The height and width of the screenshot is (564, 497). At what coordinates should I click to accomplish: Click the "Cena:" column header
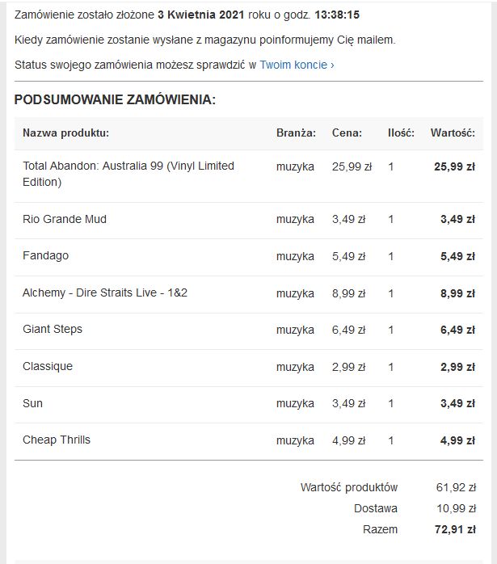coord(347,133)
